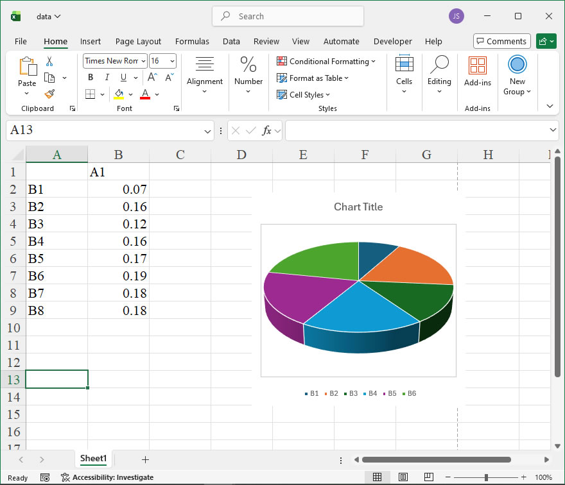Click the Search input box

tap(288, 16)
